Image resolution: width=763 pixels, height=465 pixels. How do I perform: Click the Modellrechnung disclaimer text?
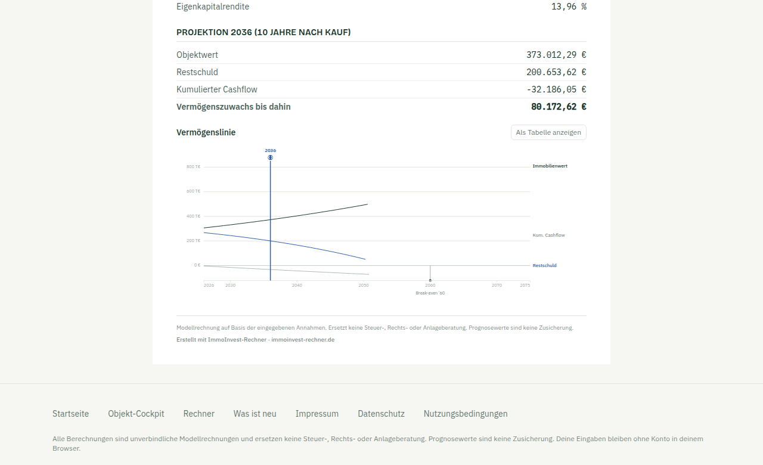375,328
